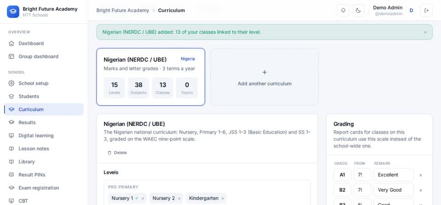Click the Digital learning monitor icon

(11, 135)
